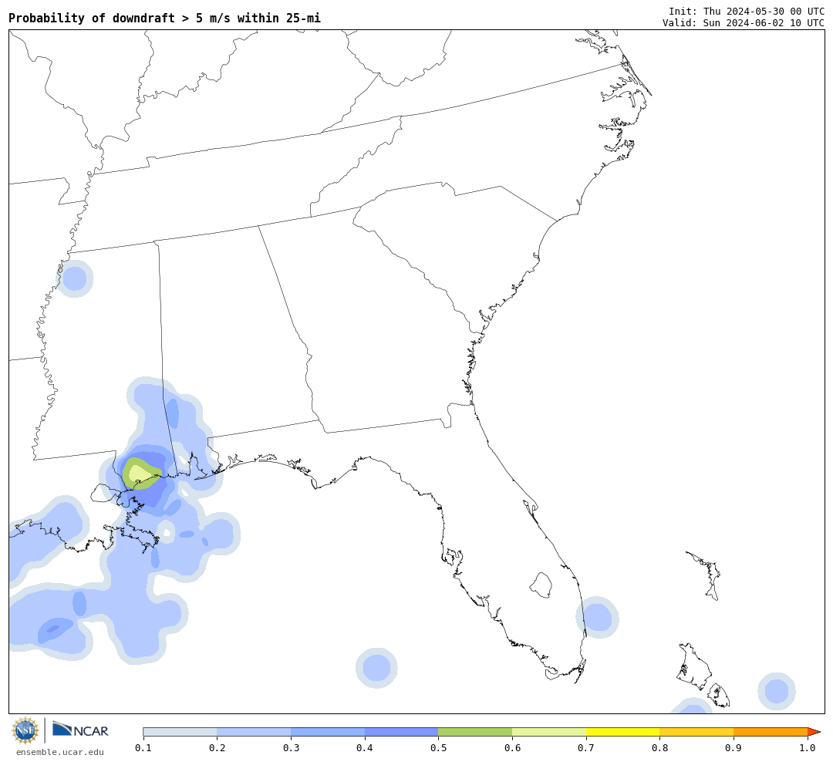Viewport: 833px width, 762px height.
Task: Open the ensemble.ucar.edu link text
Action: (x=60, y=752)
